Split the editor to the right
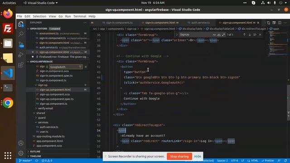 (x=280, y=23)
